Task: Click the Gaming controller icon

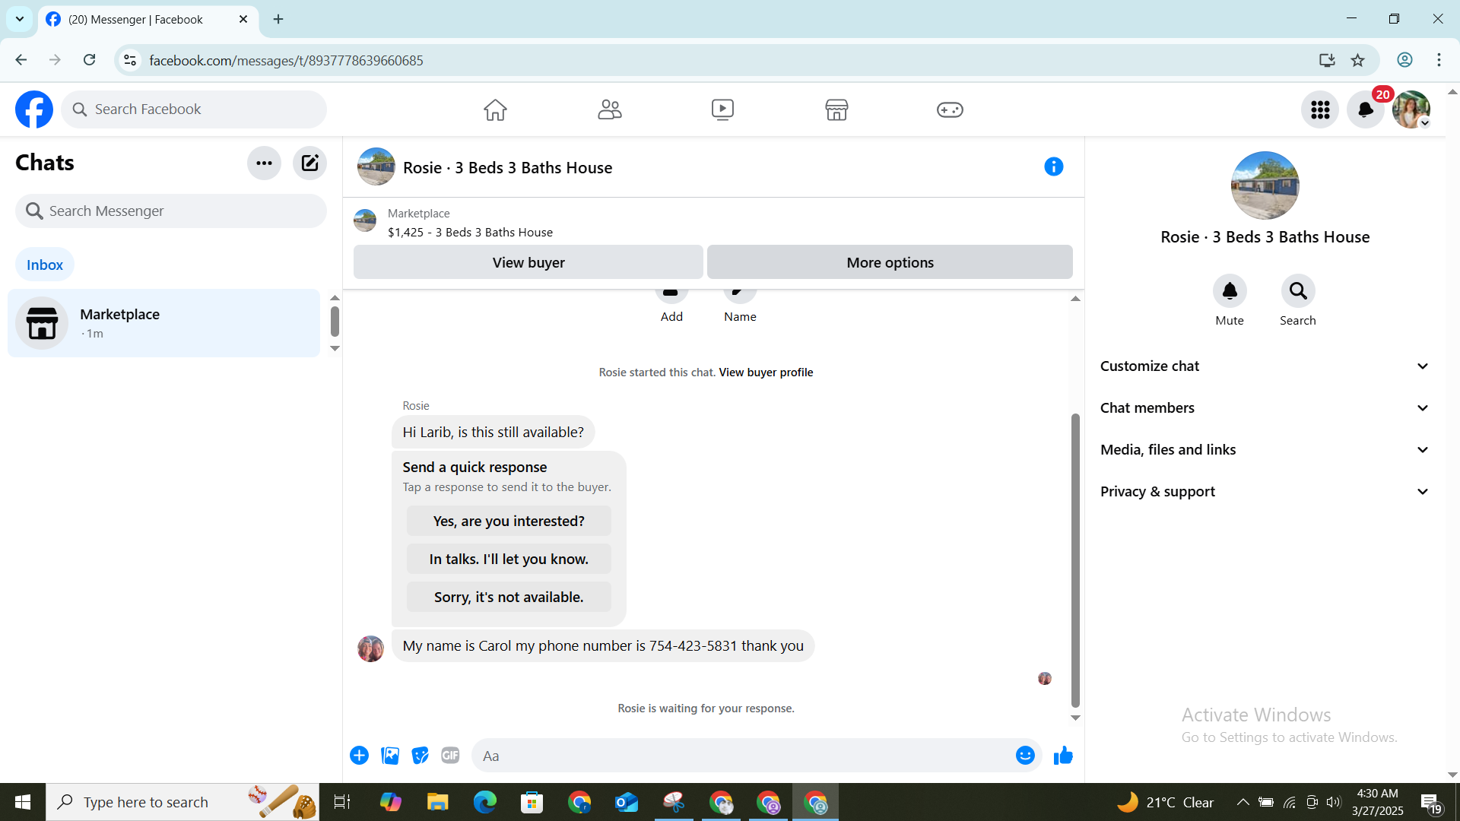Action: 950,109
